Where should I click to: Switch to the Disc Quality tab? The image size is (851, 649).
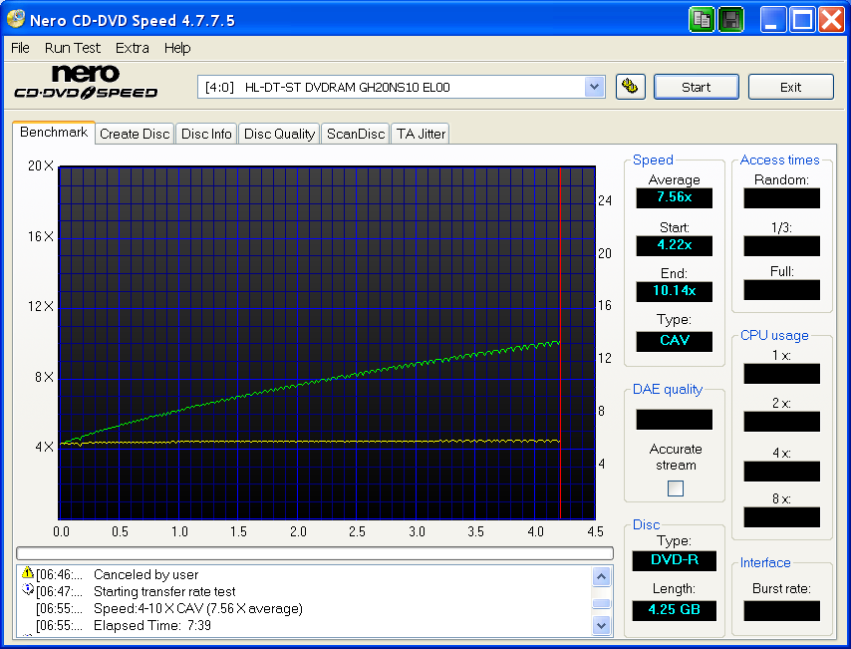[x=279, y=133]
